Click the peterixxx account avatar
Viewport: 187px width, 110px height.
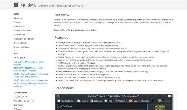[x=159, y=101]
